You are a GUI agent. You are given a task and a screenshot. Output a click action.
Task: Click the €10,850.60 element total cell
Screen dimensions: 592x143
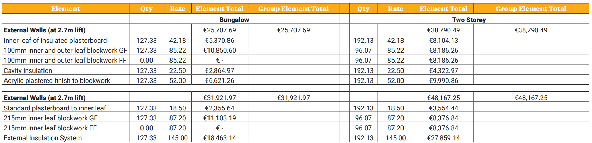pos(220,50)
